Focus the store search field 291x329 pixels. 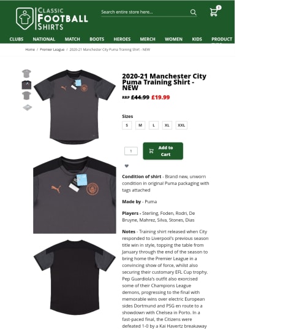(145, 12)
